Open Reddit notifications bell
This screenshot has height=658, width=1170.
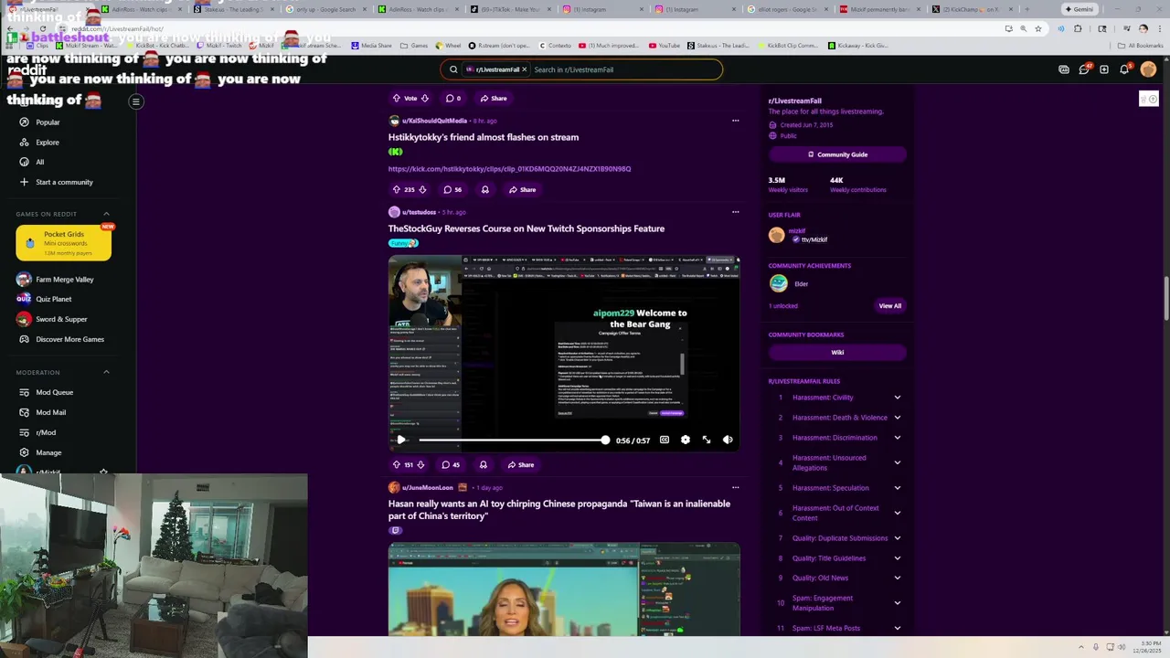coord(1124,69)
